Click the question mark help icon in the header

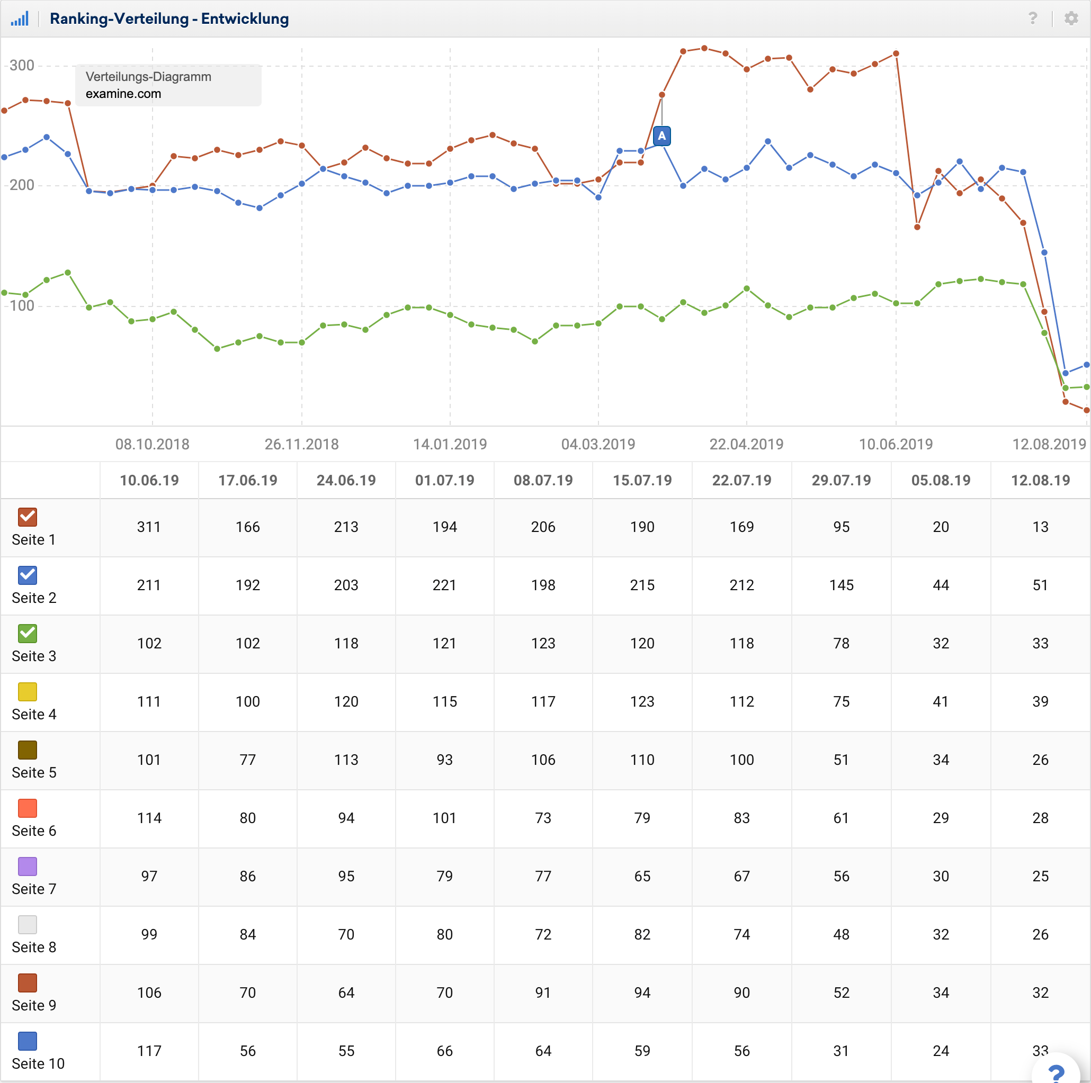click(1032, 19)
